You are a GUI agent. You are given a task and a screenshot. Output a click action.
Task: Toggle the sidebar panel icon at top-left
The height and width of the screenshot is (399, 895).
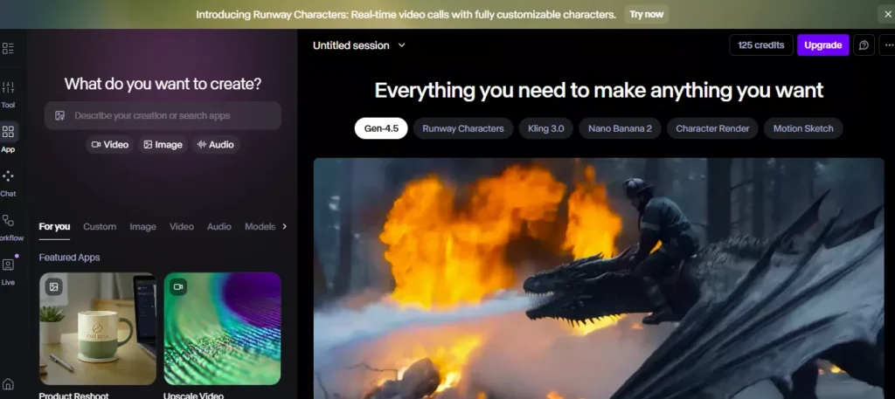(9, 49)
